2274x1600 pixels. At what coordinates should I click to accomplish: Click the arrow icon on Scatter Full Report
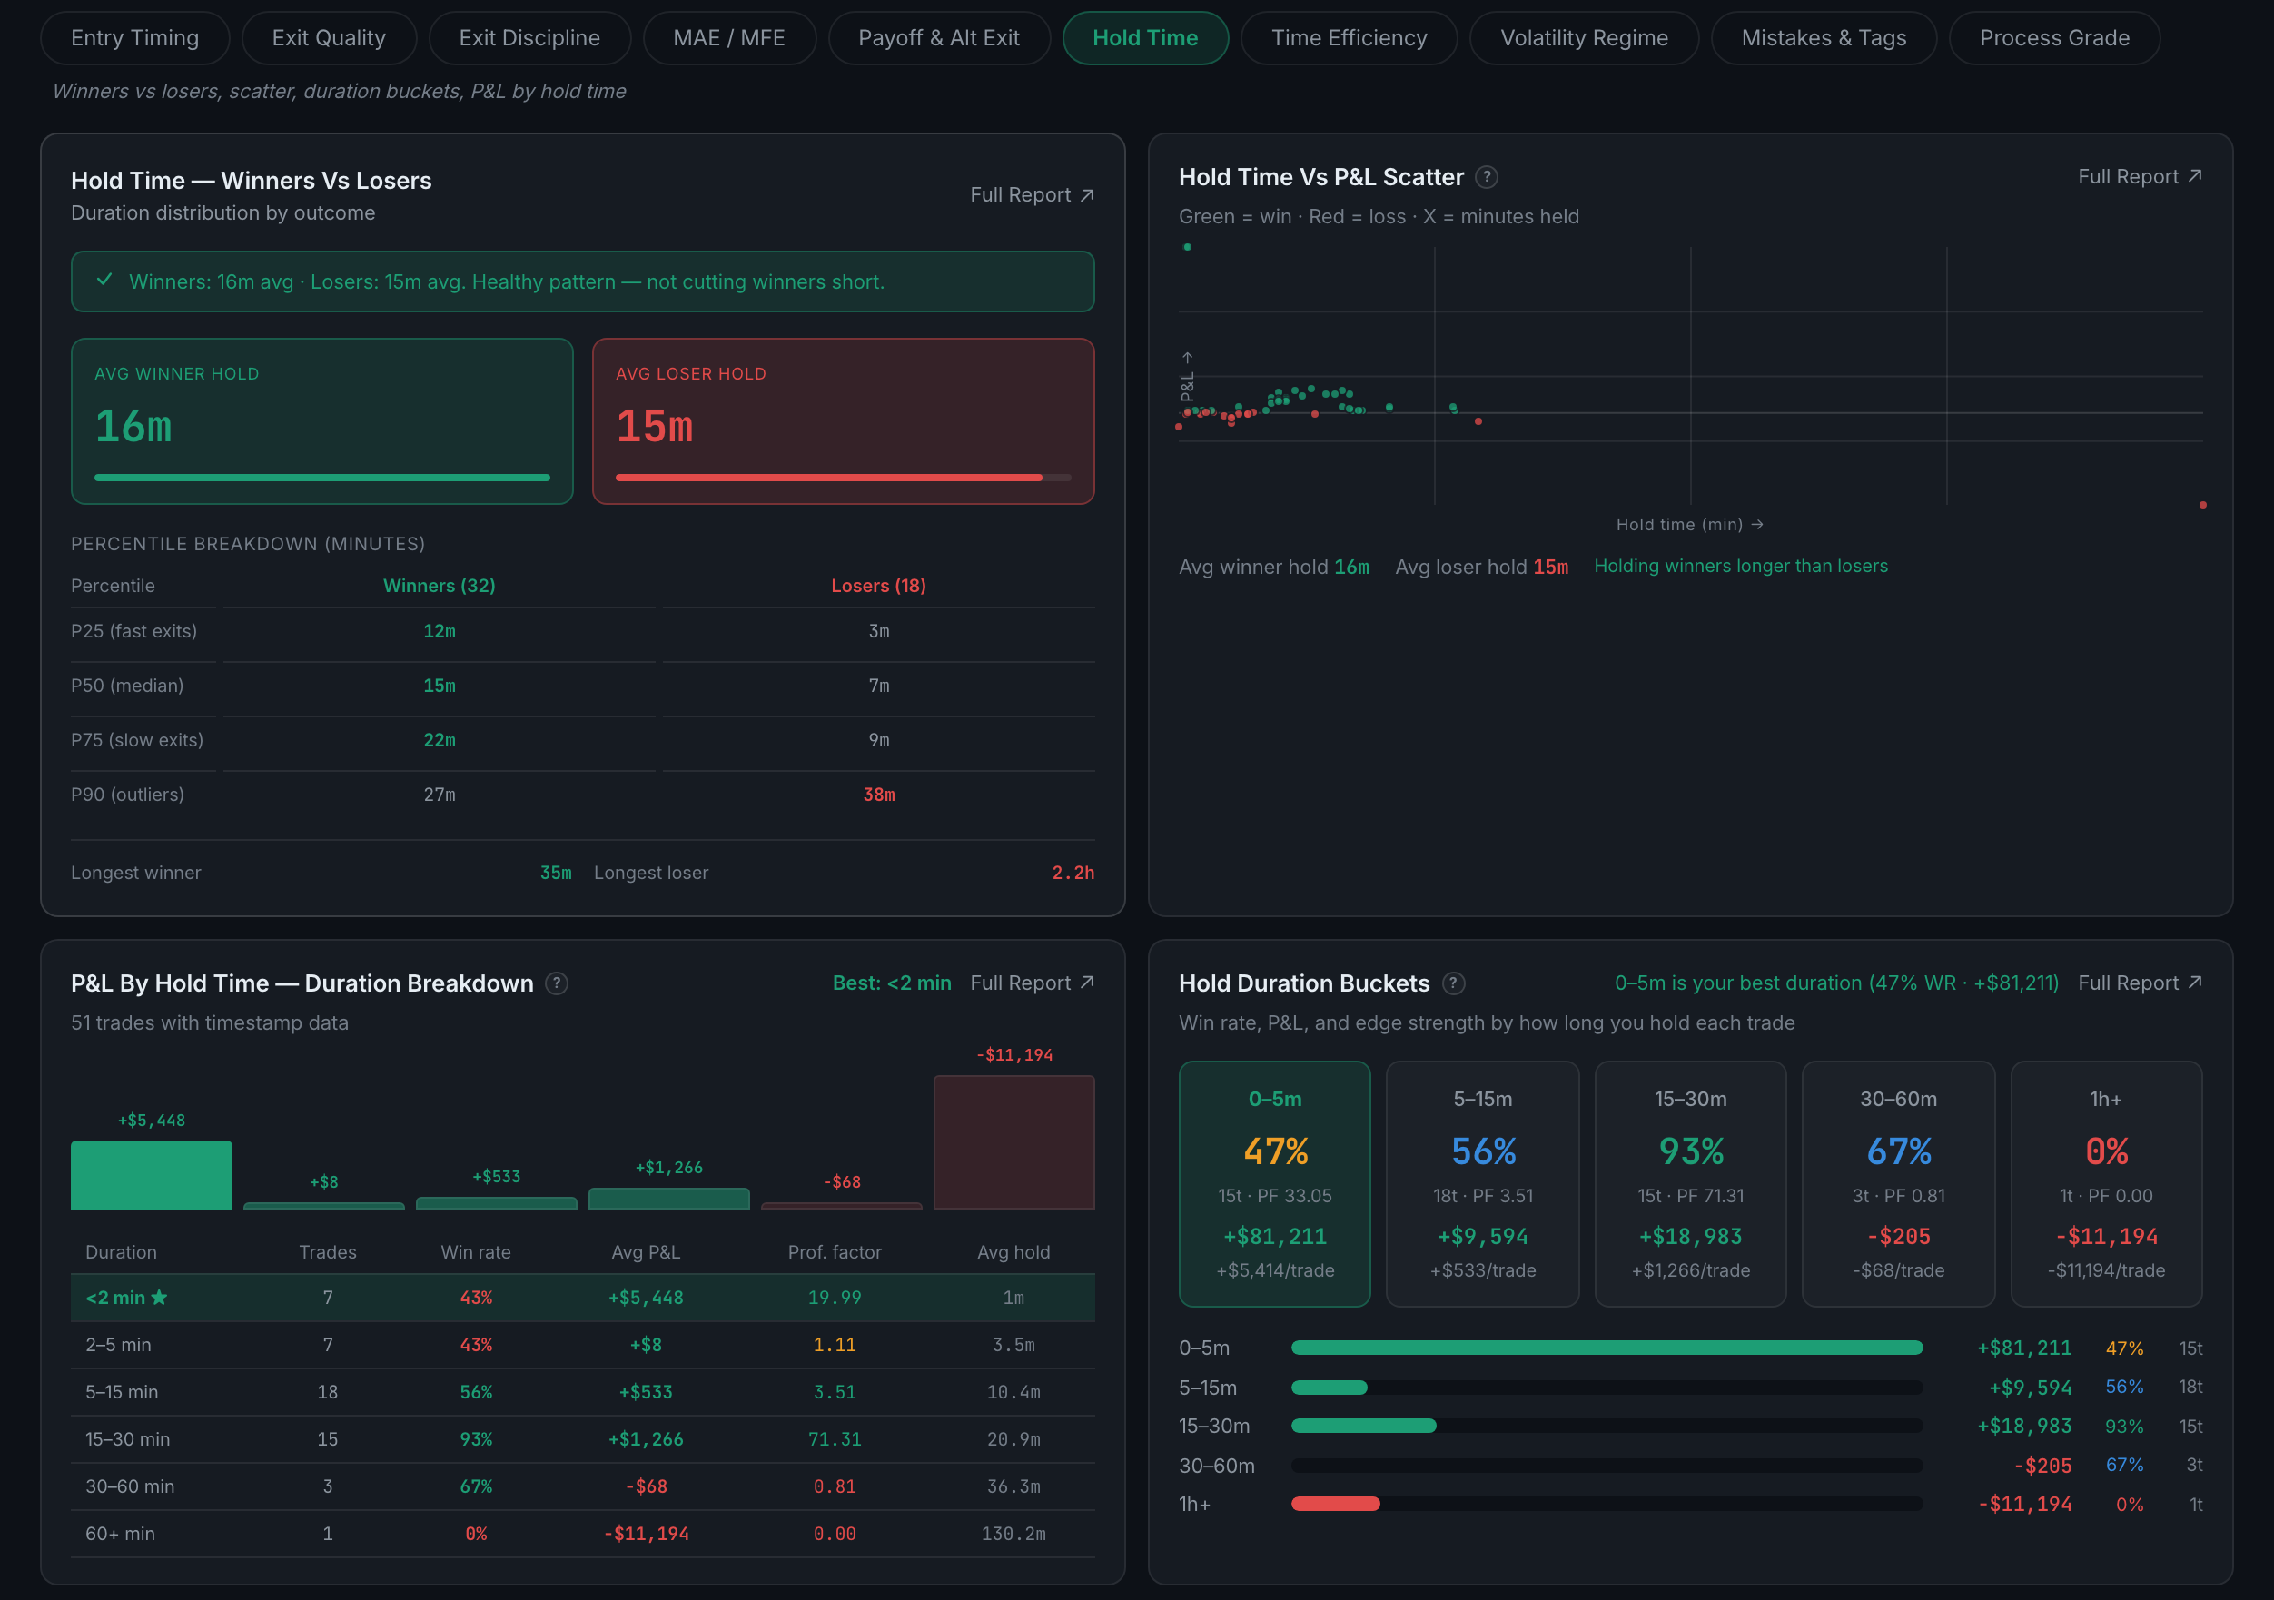coord(2195,176)
